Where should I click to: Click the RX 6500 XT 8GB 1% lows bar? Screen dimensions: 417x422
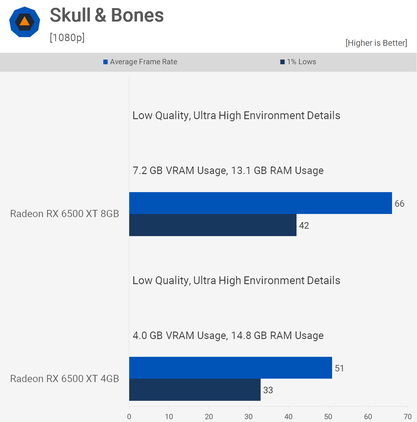213,225
